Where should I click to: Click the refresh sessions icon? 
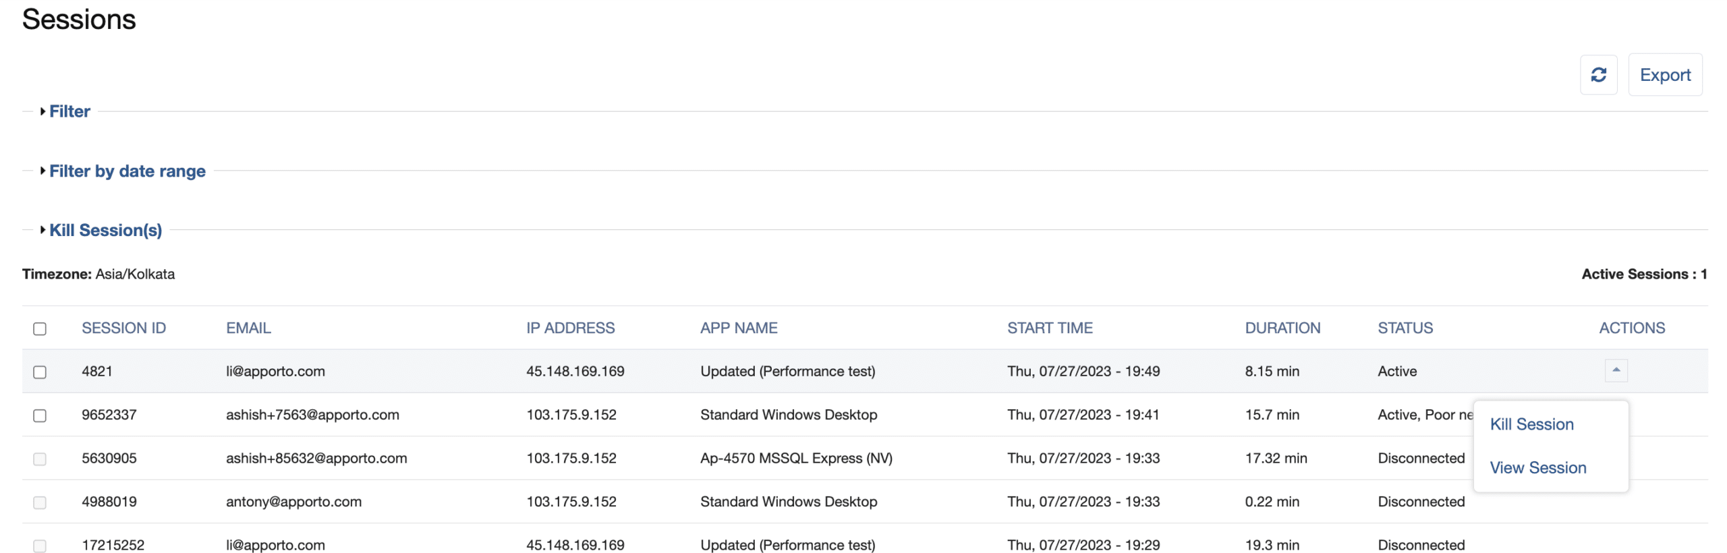(x=1597, y=75)
